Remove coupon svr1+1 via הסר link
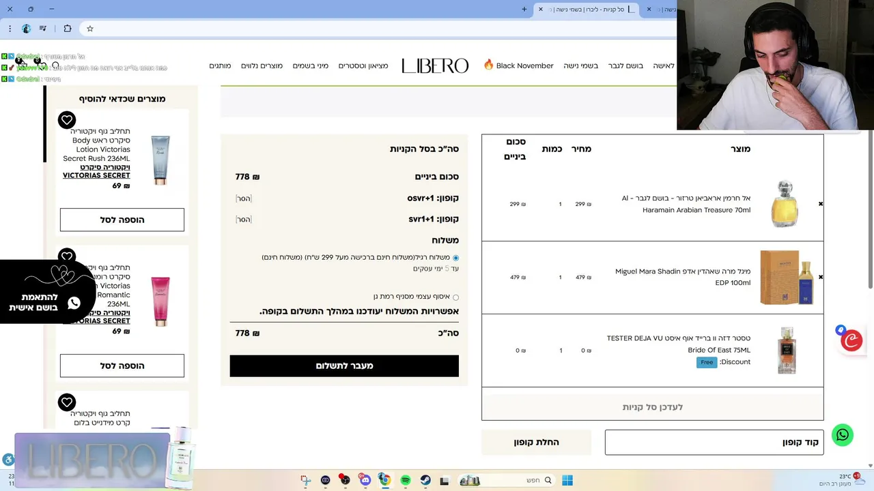This screenshot has width=874, height=491. (x=244, y=220)
